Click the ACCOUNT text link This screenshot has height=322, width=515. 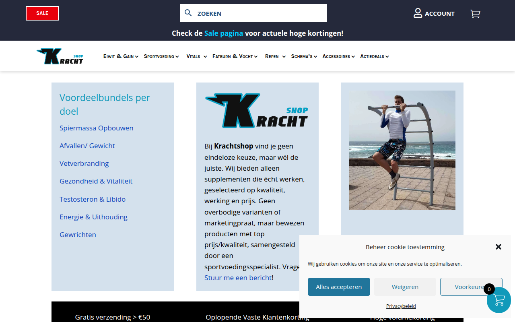point(440,14)
